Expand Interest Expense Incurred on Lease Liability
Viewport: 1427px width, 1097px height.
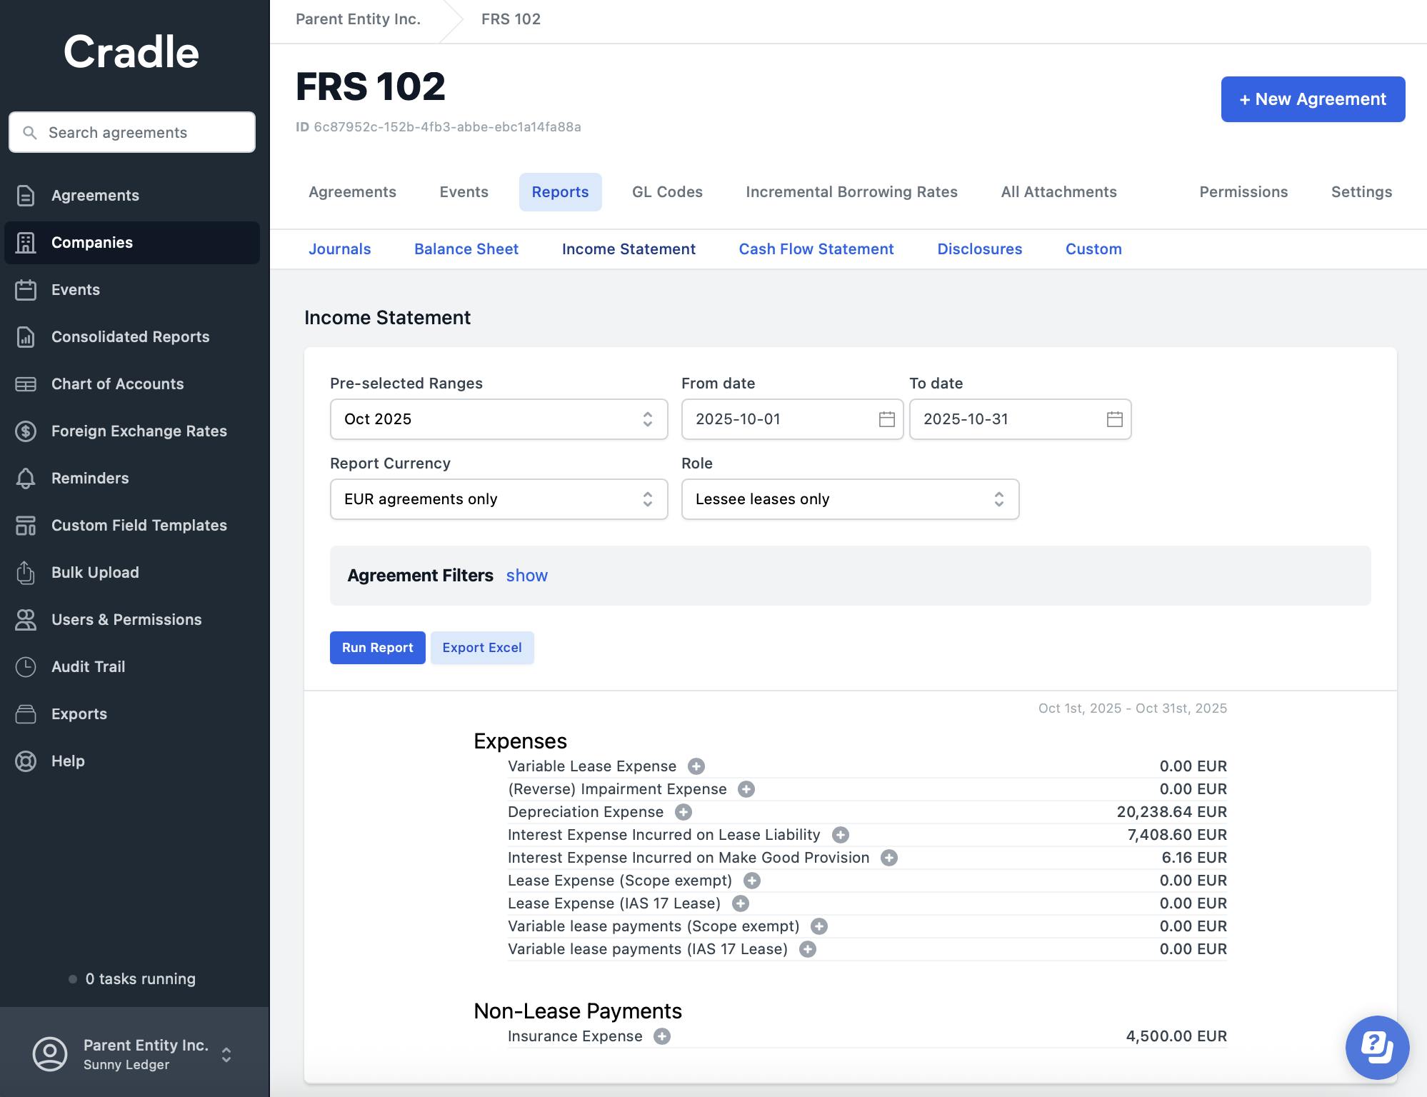pyautogui.click(x=841, y=835)
